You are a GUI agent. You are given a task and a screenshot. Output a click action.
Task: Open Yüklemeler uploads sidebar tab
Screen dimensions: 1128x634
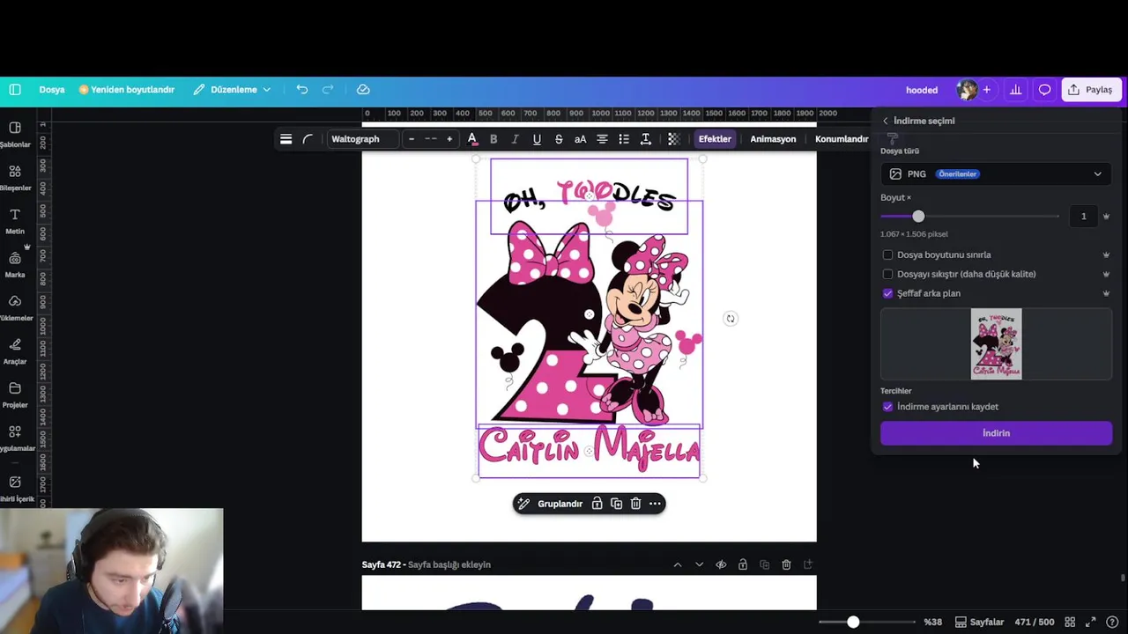15,308
